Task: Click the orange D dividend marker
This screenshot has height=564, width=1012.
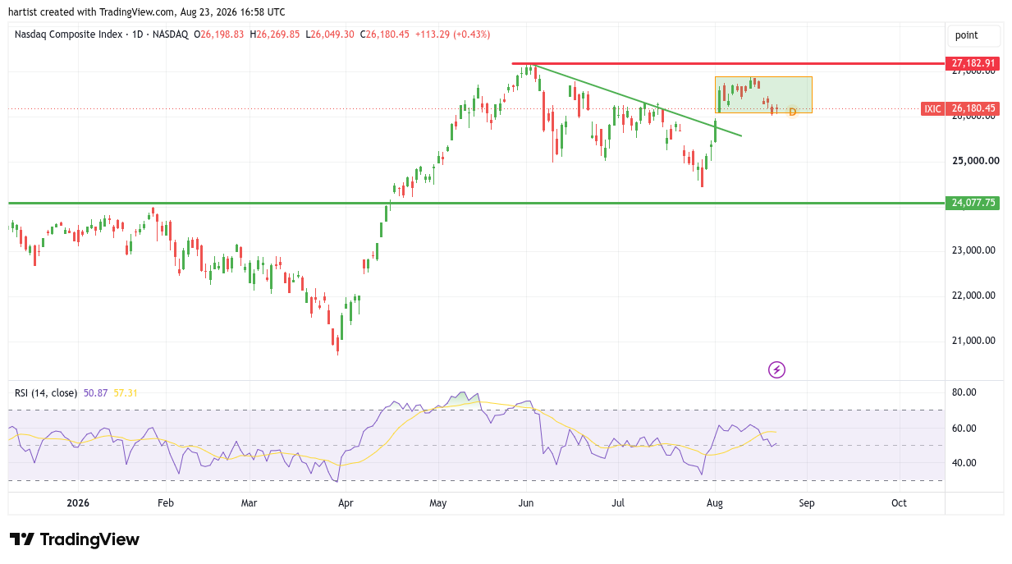Action: point(792,112)
